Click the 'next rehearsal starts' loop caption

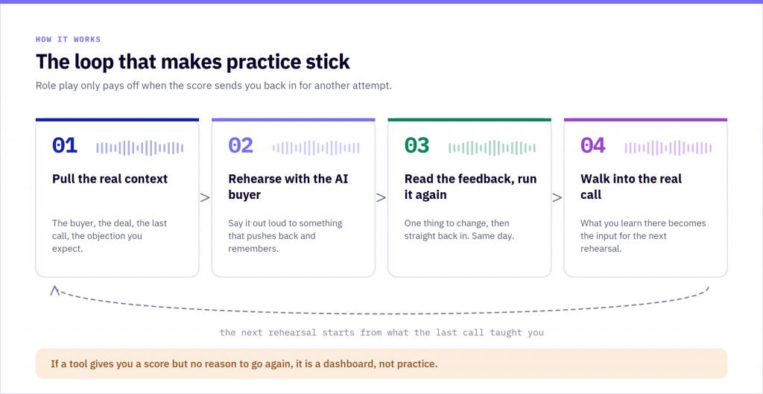381,333
